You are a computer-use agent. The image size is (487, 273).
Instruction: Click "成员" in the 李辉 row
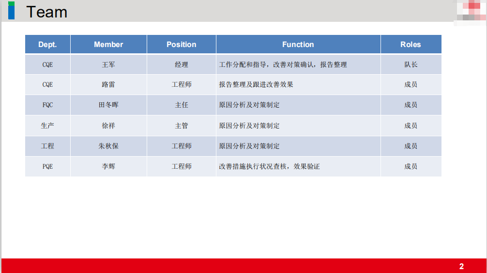pos(411,167)
